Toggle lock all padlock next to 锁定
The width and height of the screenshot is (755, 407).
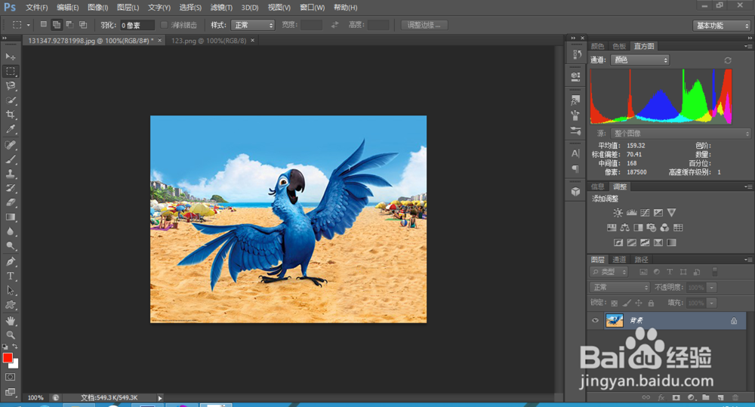[x=651, y=303]
